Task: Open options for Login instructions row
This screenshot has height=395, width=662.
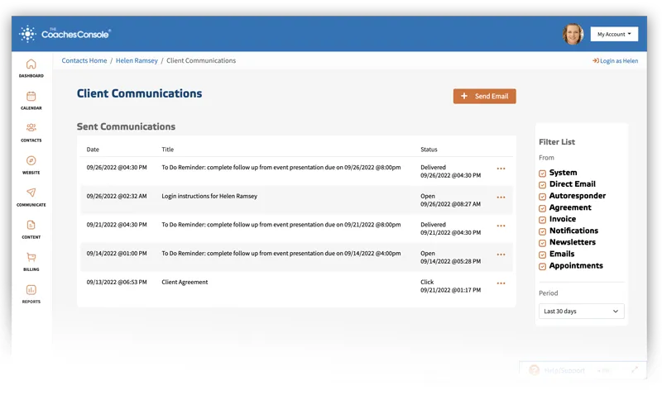Action: [501, 197]
